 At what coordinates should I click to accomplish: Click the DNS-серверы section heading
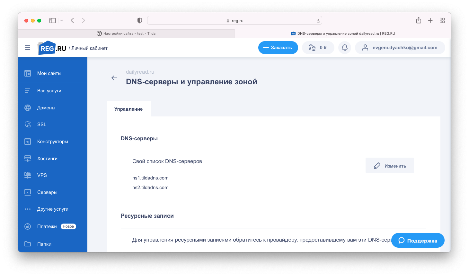click(x=139, y=139)
